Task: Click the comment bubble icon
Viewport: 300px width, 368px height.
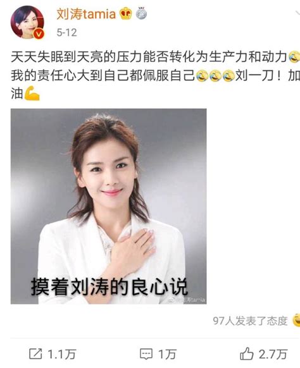Action: click(146, 354)
